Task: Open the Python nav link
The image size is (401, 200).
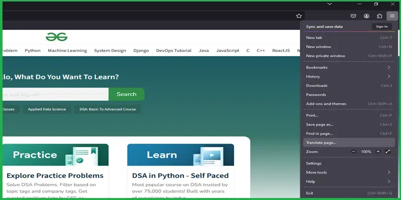Action: 33,50
